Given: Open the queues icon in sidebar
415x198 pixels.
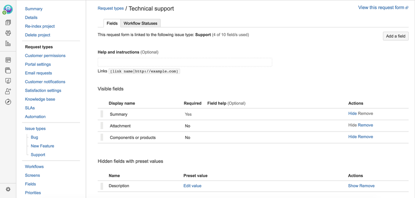Looking at the screenshot, I should coord(8,23).
